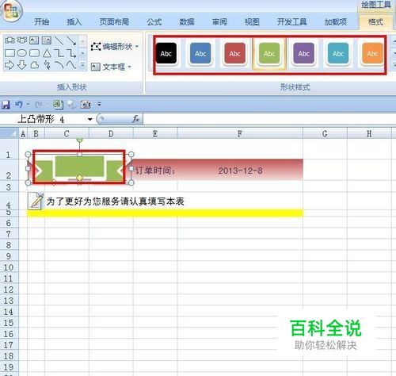Click the camera icon in quick access toolbar

click(x=86, y=105)
